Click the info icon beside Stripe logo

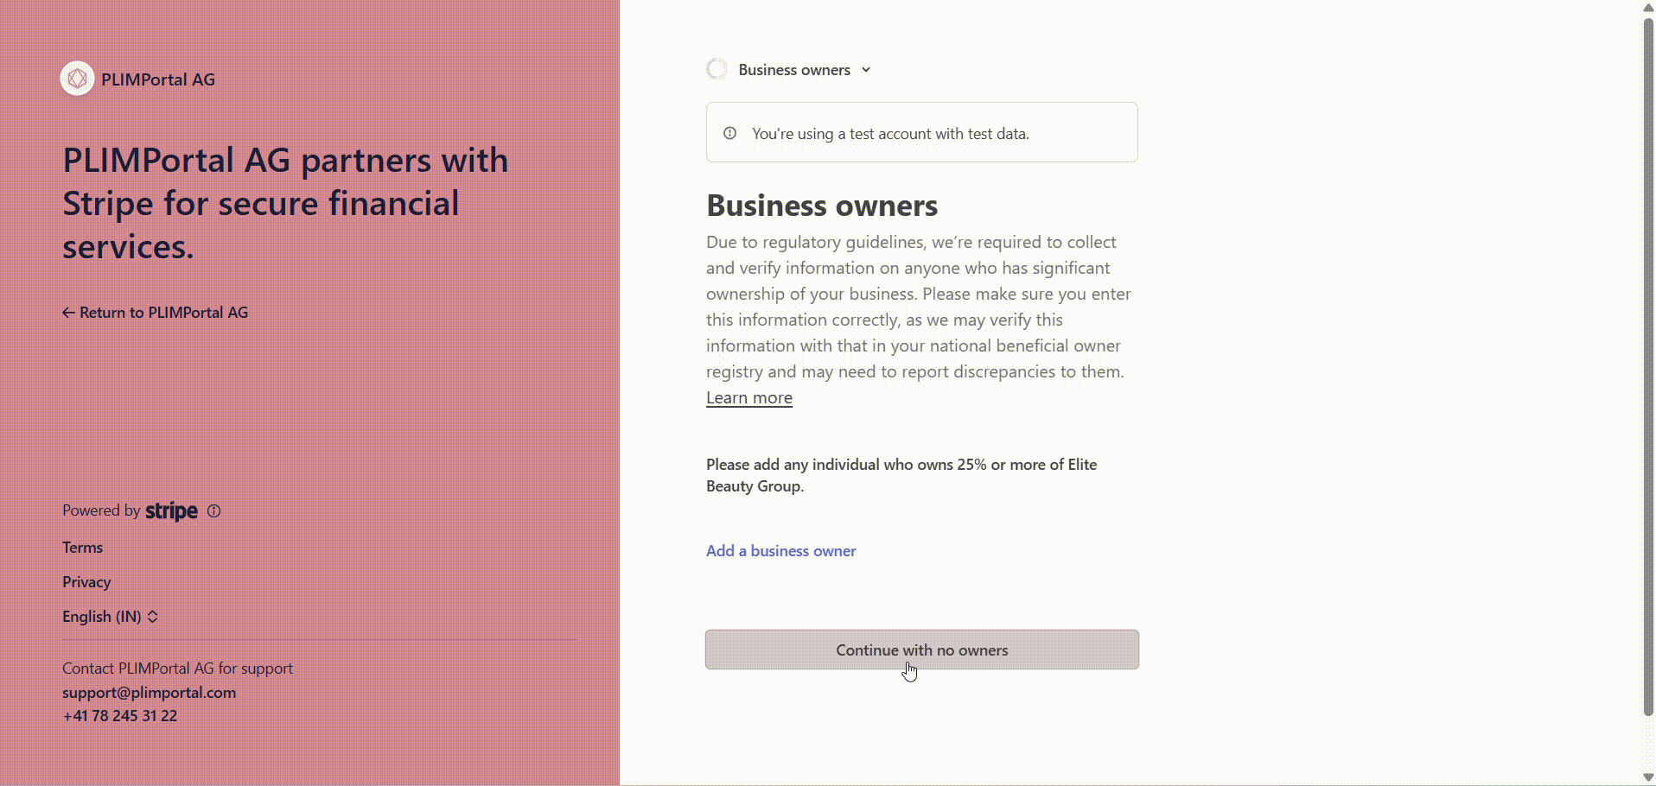214,510
